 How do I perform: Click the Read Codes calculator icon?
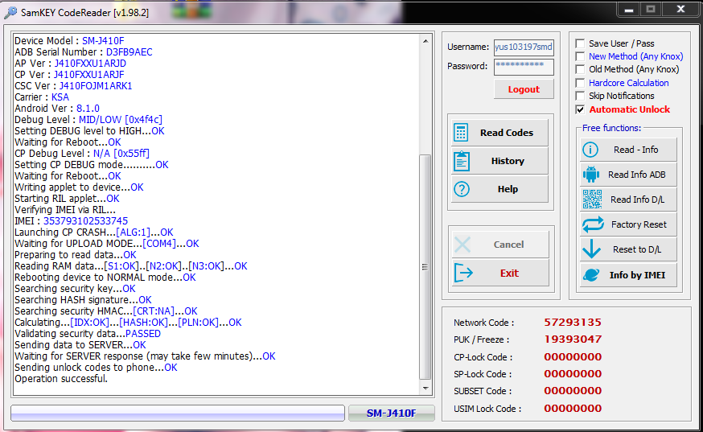461,133
